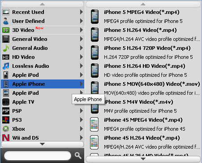Click iPhone 5 H.264 Video phone thumbnail

[x=95, y=35]
